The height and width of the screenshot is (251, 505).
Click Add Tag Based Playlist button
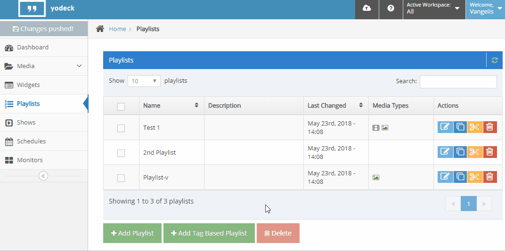pos(209,233)
